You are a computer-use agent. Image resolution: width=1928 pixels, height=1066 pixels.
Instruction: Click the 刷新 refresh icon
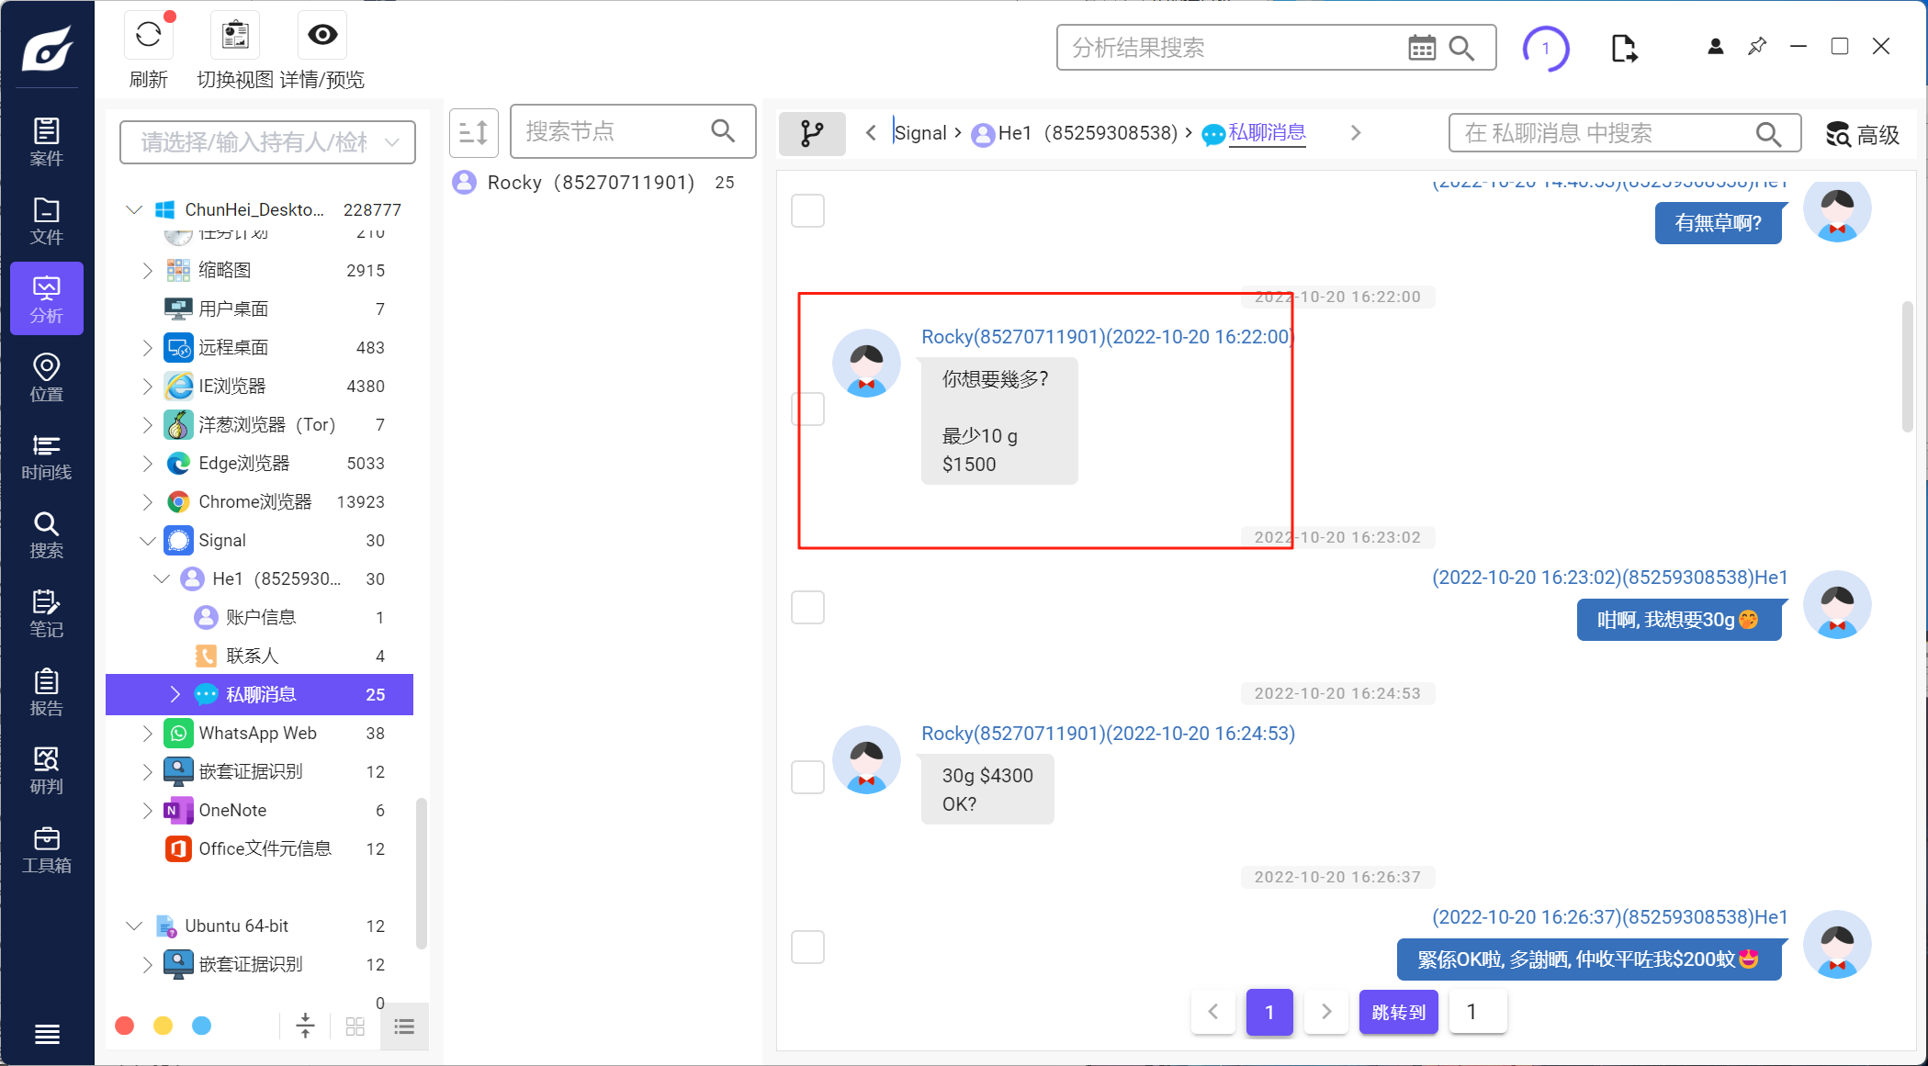tap(148, 36)
